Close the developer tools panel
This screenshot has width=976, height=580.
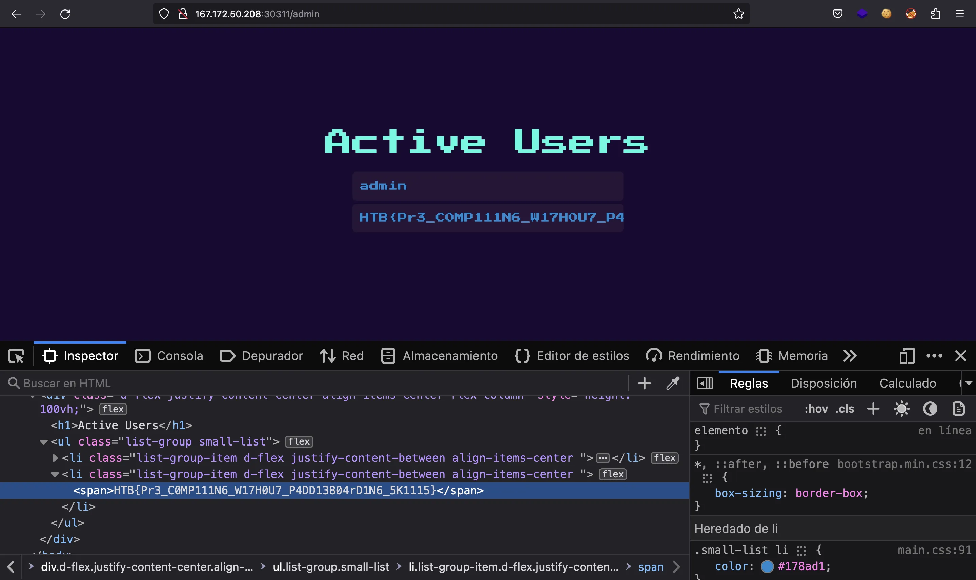point(961,356)
